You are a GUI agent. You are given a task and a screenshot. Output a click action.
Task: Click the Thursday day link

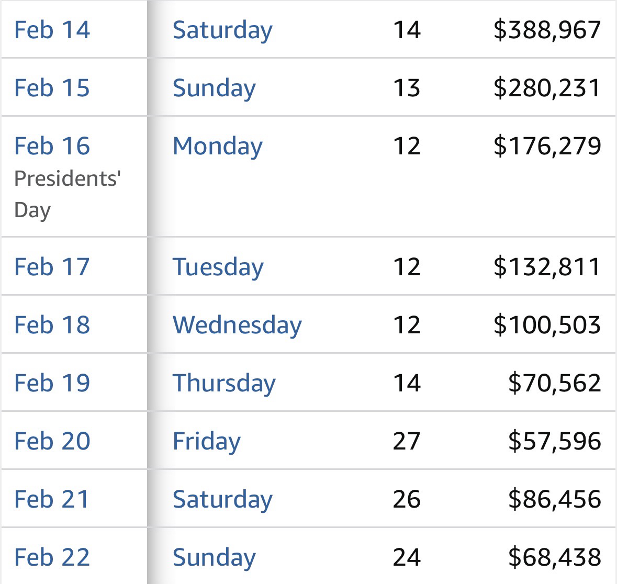pos(223,383)
